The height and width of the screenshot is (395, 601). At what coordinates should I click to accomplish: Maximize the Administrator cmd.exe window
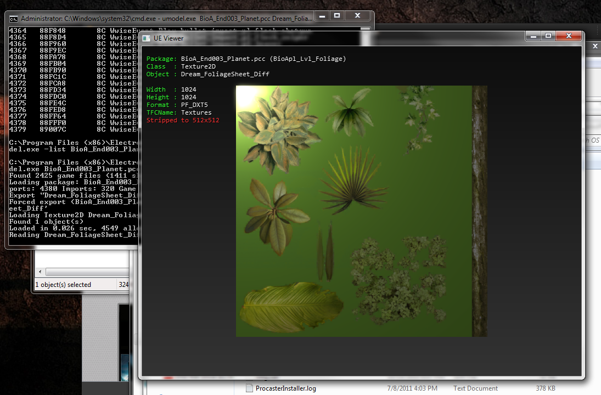(x=336, y=16)
